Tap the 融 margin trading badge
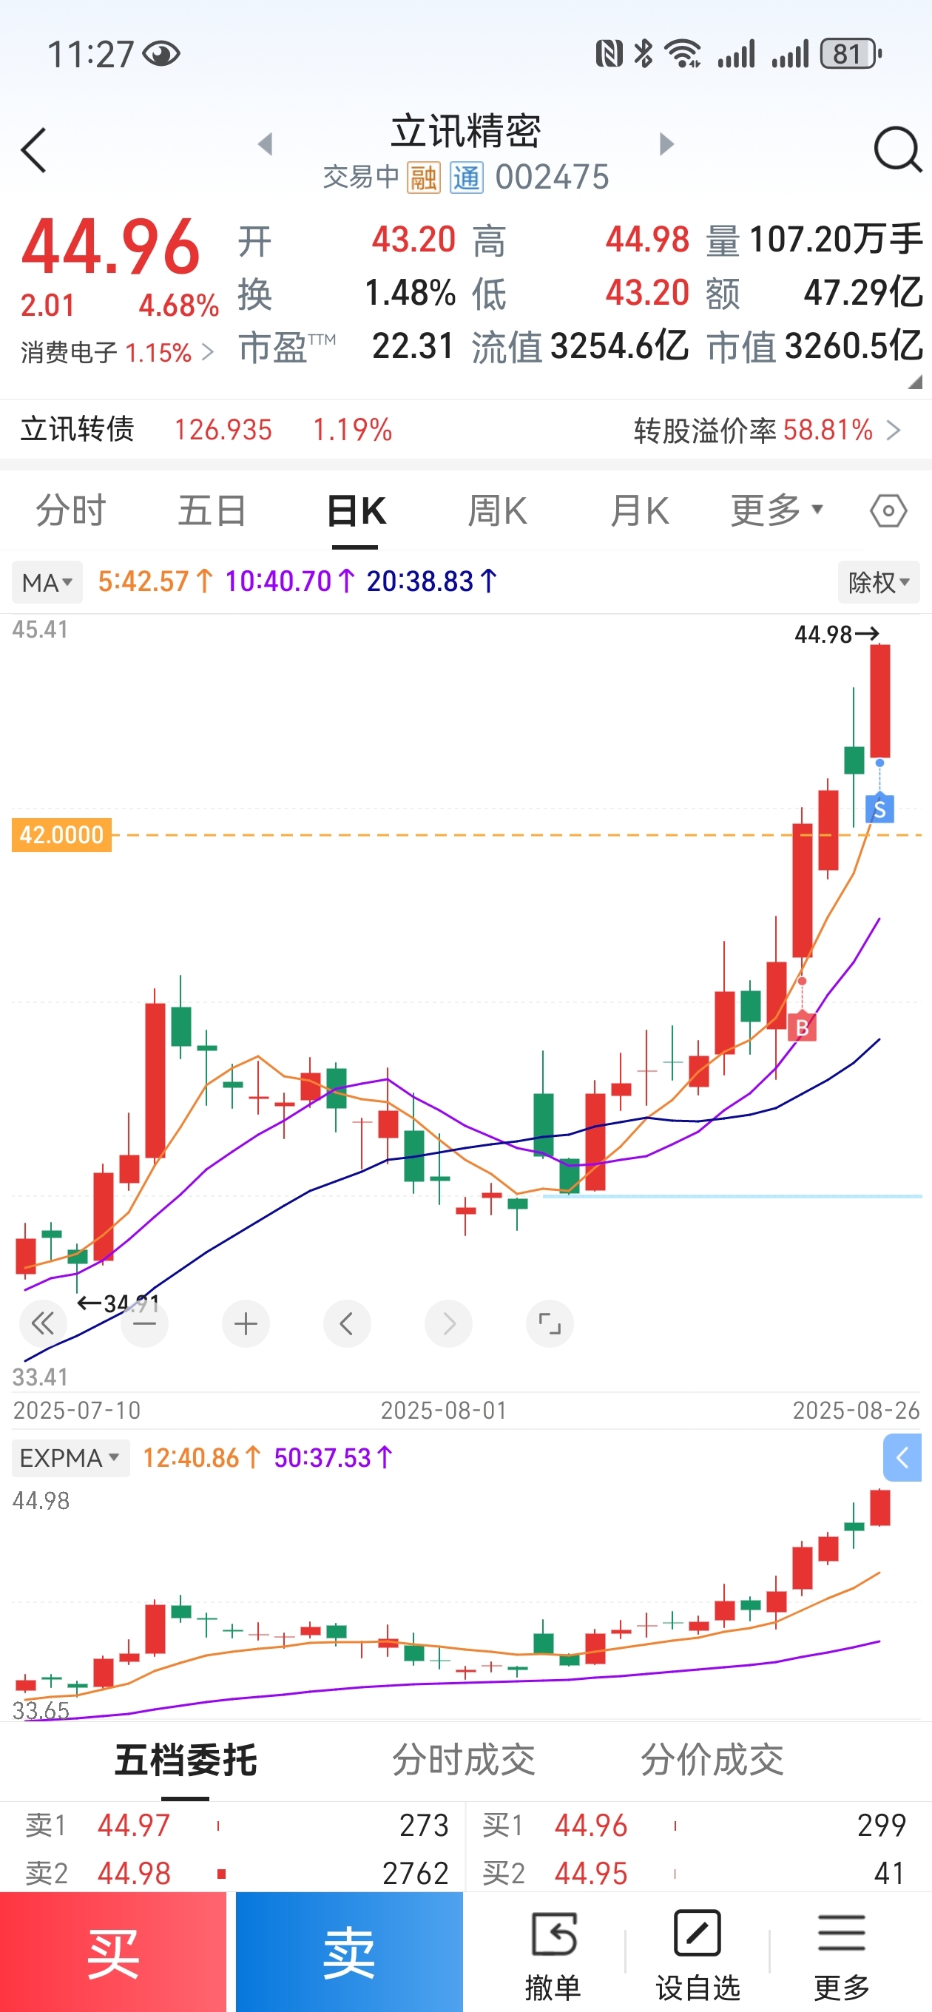The height and width of the screenshot is (2012, 932). click(x=423, y=178)
